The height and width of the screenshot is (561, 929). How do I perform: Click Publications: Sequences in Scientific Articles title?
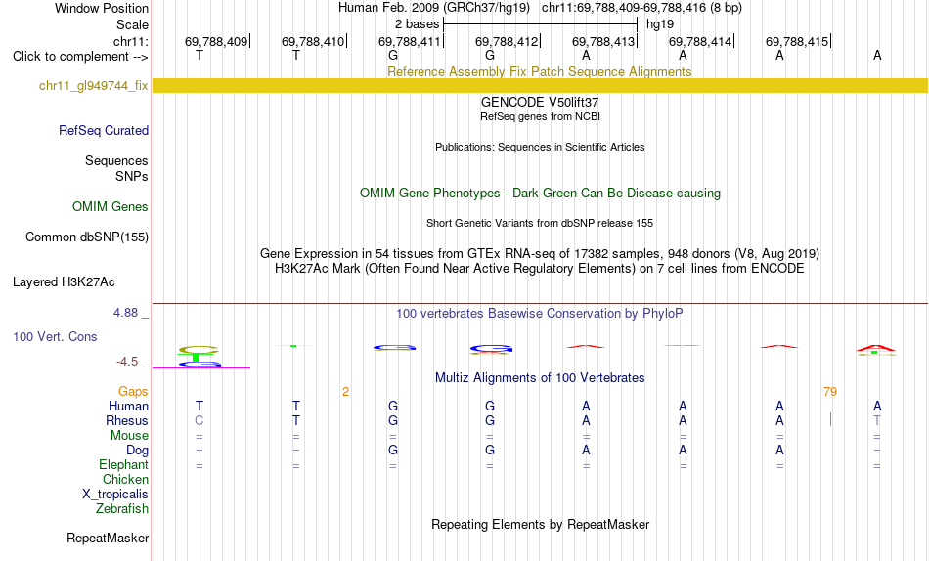point(541,147)
